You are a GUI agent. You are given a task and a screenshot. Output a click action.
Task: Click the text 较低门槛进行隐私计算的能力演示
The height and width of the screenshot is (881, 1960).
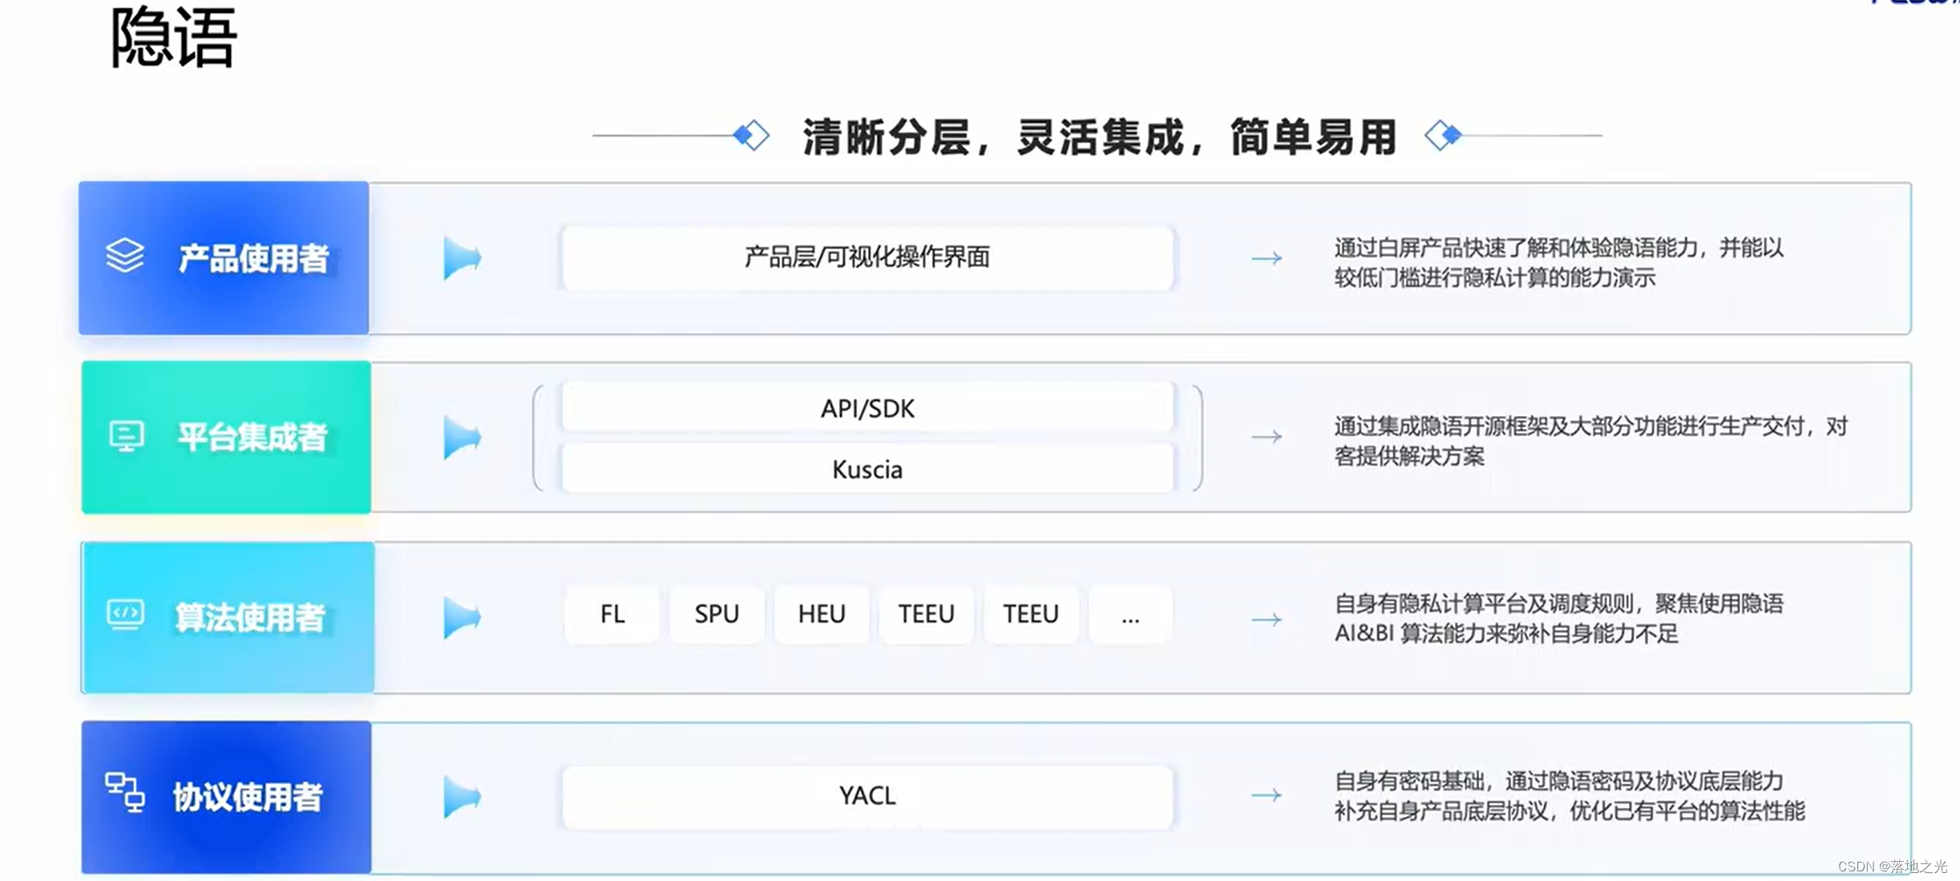tap(1495, 278)
